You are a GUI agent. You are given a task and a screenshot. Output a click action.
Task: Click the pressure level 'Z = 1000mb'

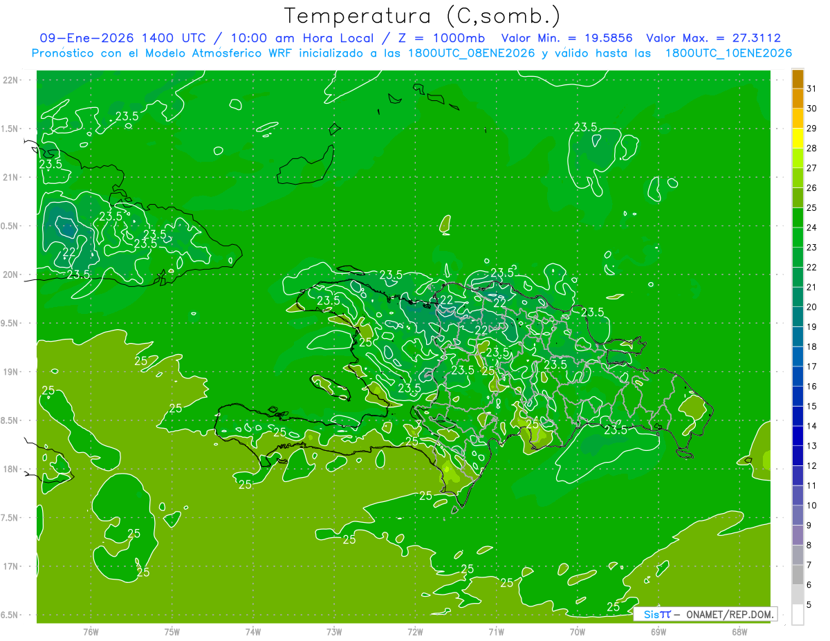click(439, 38)
